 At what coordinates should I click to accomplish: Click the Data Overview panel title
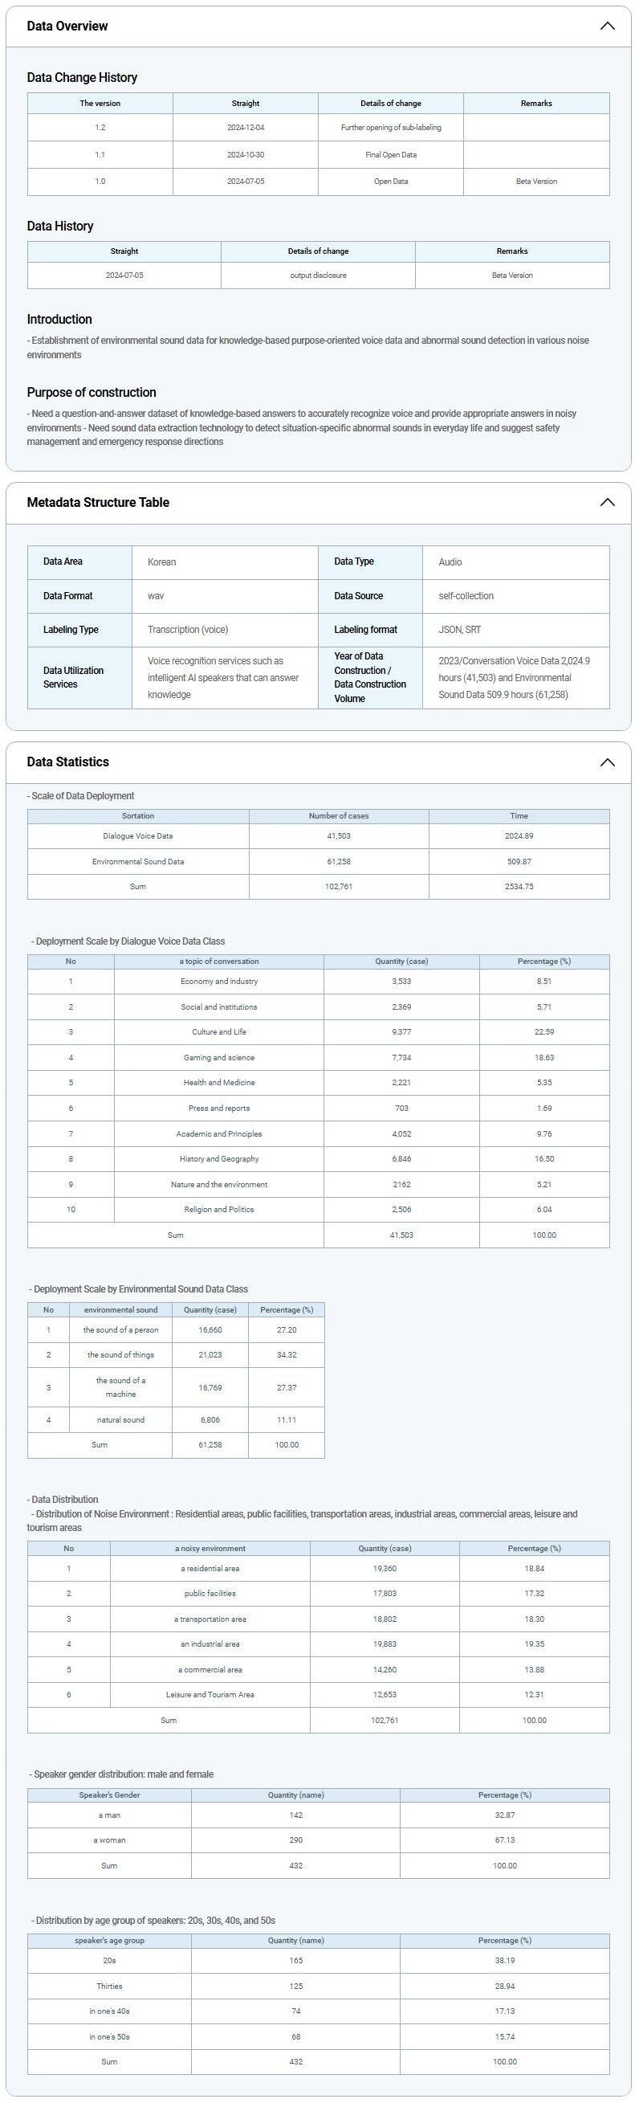(67, 27)
